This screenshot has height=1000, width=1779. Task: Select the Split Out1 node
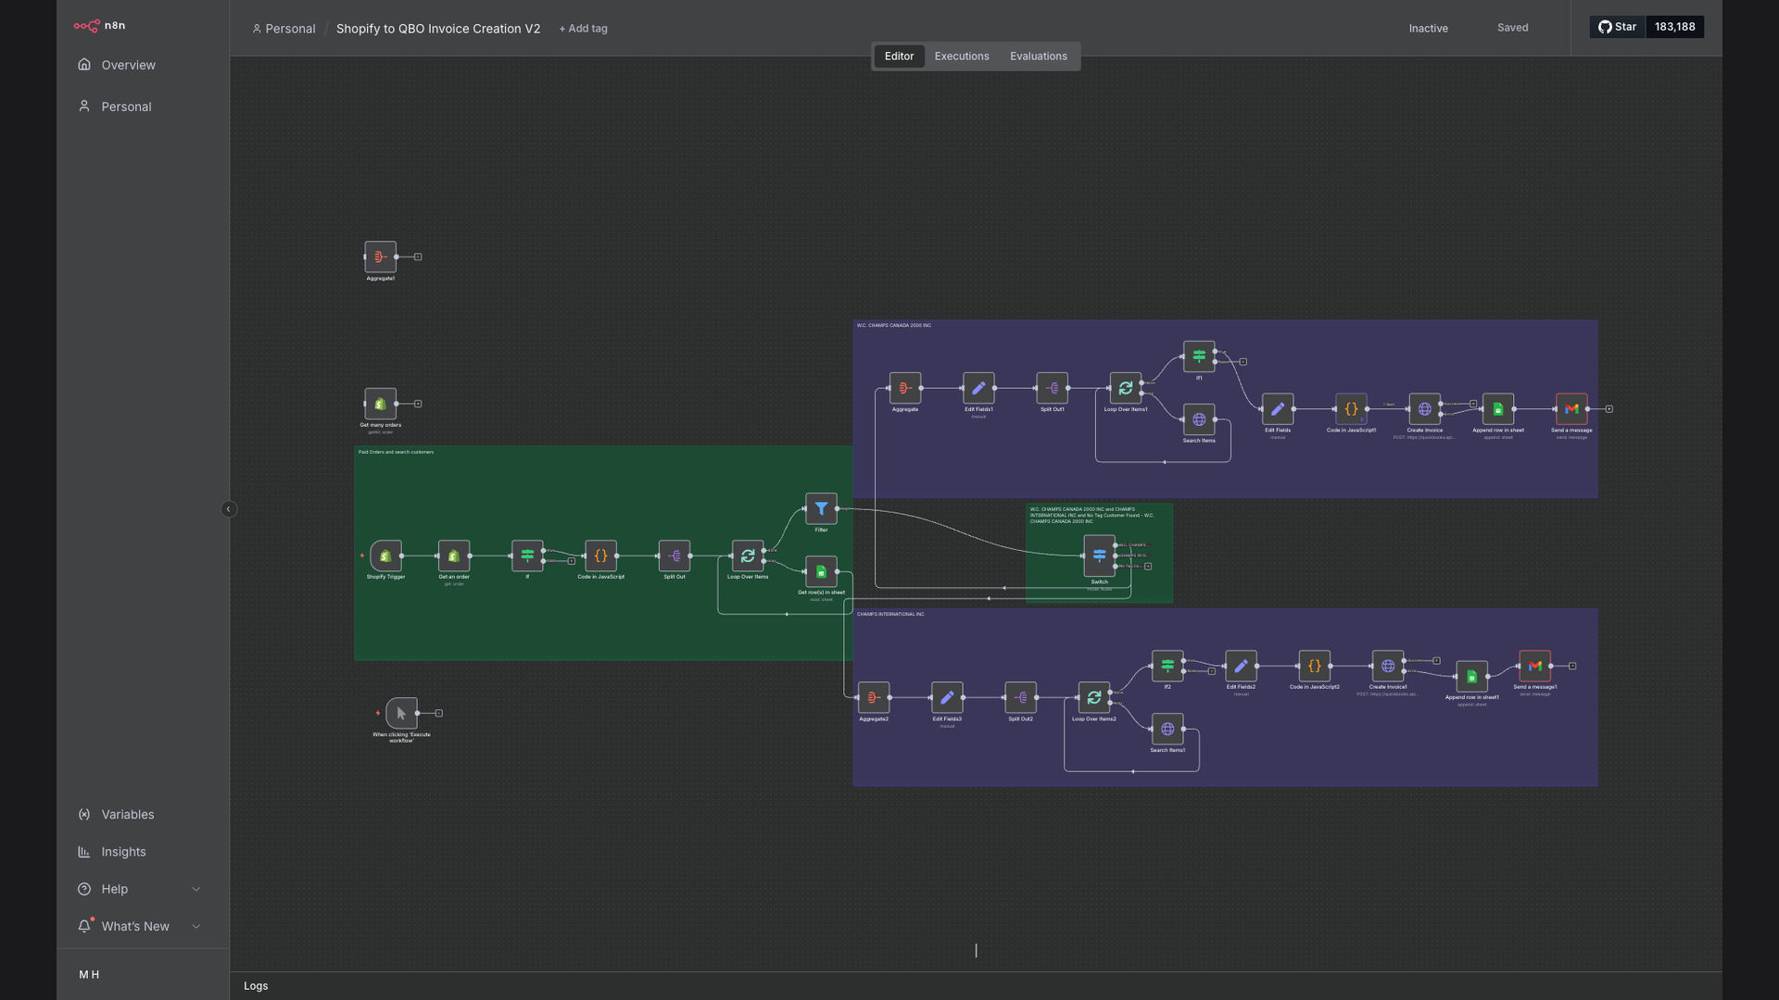click(x=1052, y=388)
